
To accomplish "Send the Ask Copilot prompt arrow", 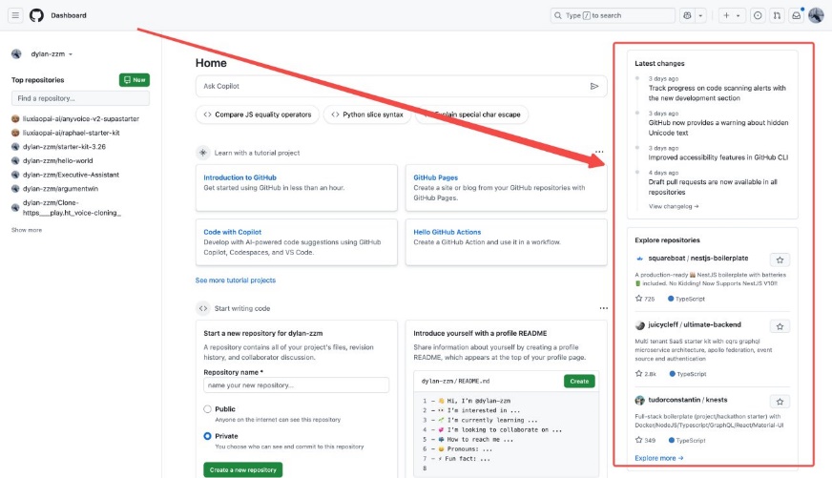I will (x=594, y=86).
